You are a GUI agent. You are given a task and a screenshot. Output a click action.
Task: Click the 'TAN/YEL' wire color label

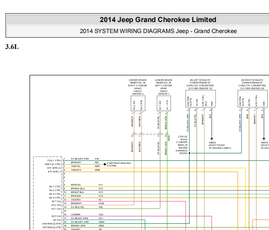pos(76,166)
